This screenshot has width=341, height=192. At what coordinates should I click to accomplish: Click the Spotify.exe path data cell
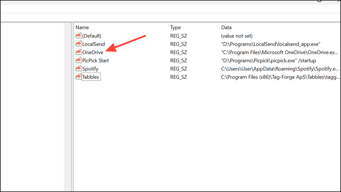280,69
